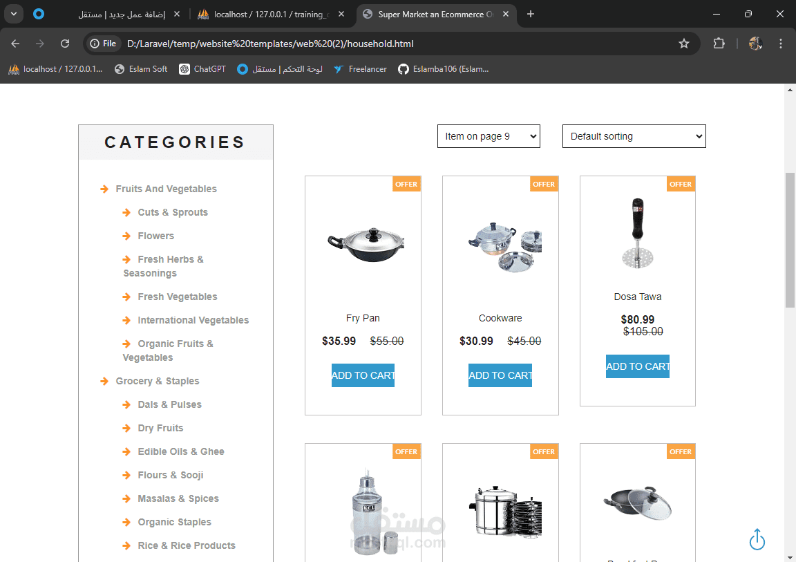Open Organic Staples subcategory
796x562 pixels.
coord(174,522)
